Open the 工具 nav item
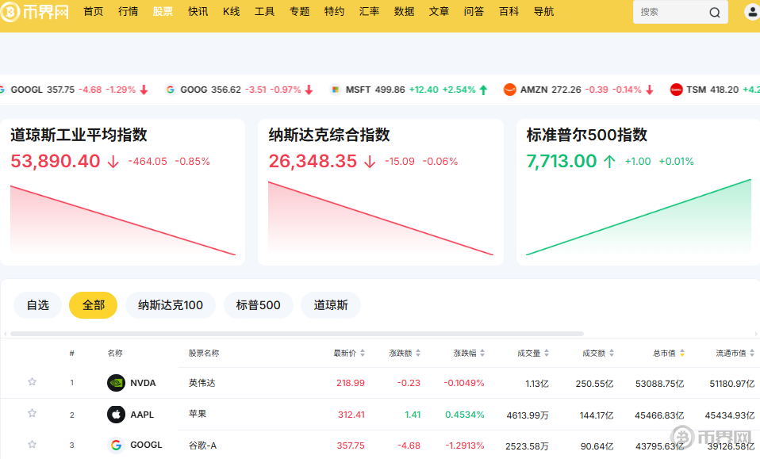This screenshot has width=760, height=459. (x=265, y=12)
